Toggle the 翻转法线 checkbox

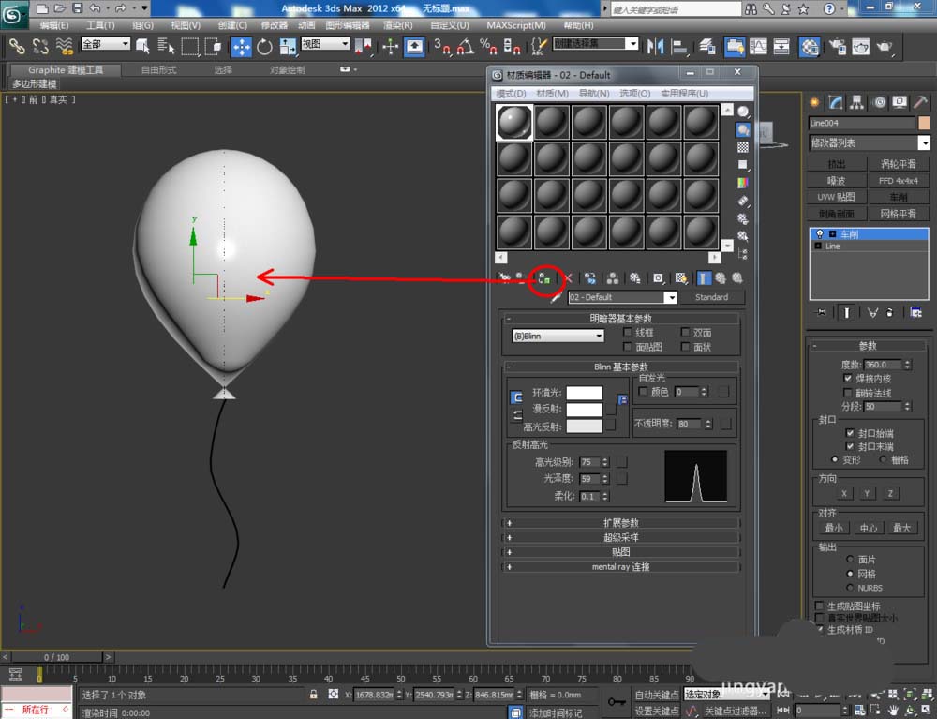[x=849, y=393]
